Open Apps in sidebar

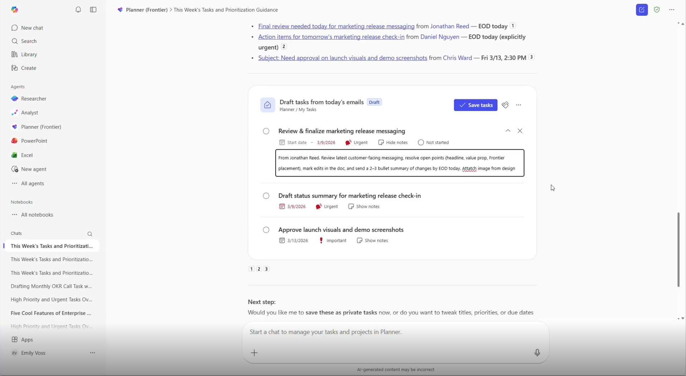[22, 340]
